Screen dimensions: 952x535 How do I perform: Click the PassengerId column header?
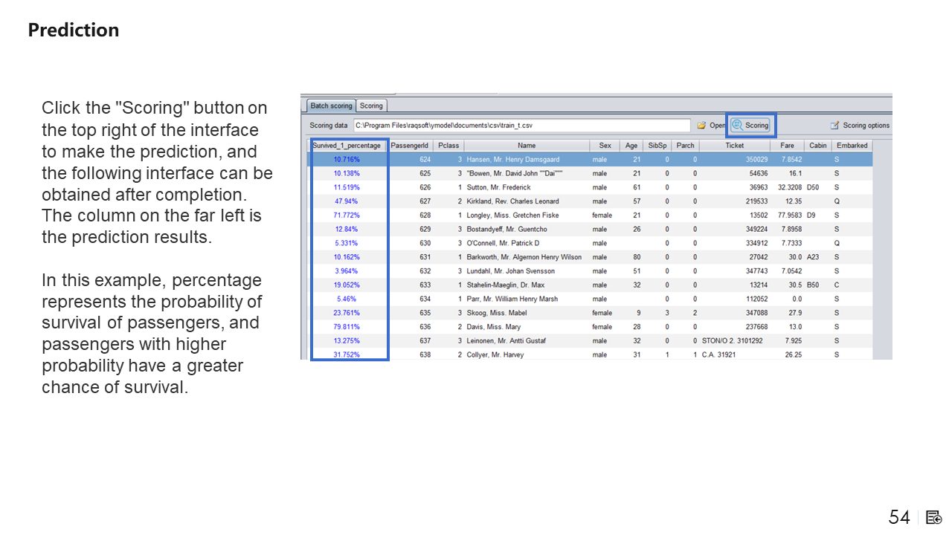[x=409, y=146]
